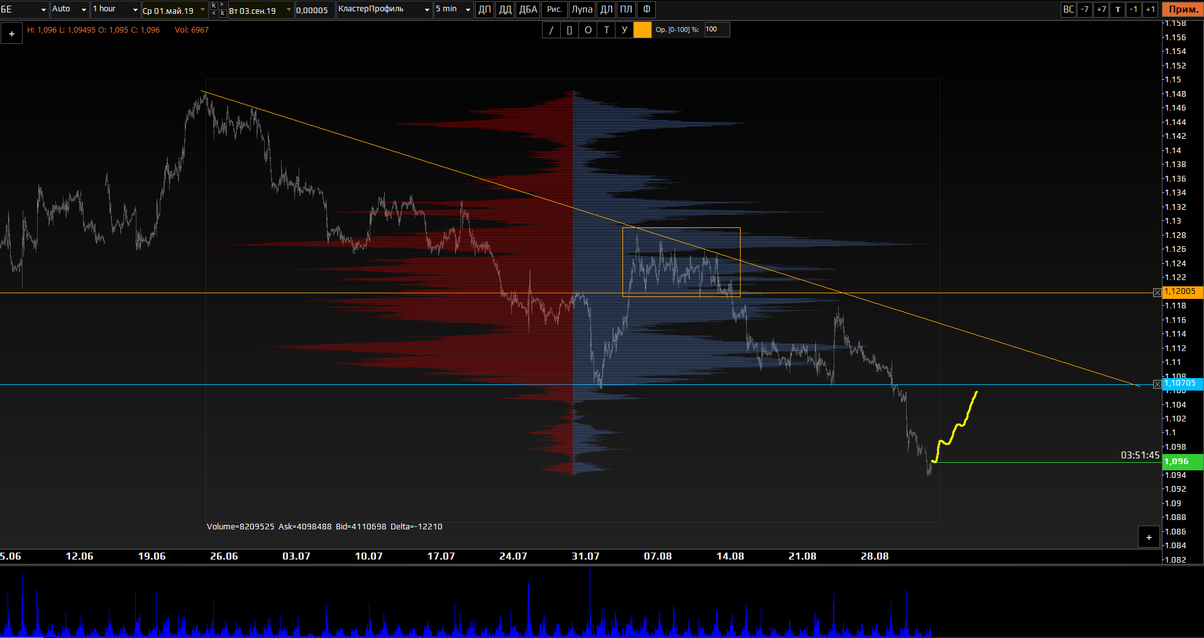
Task: Toggle the ДП button
Action: (x=485, y=9)
